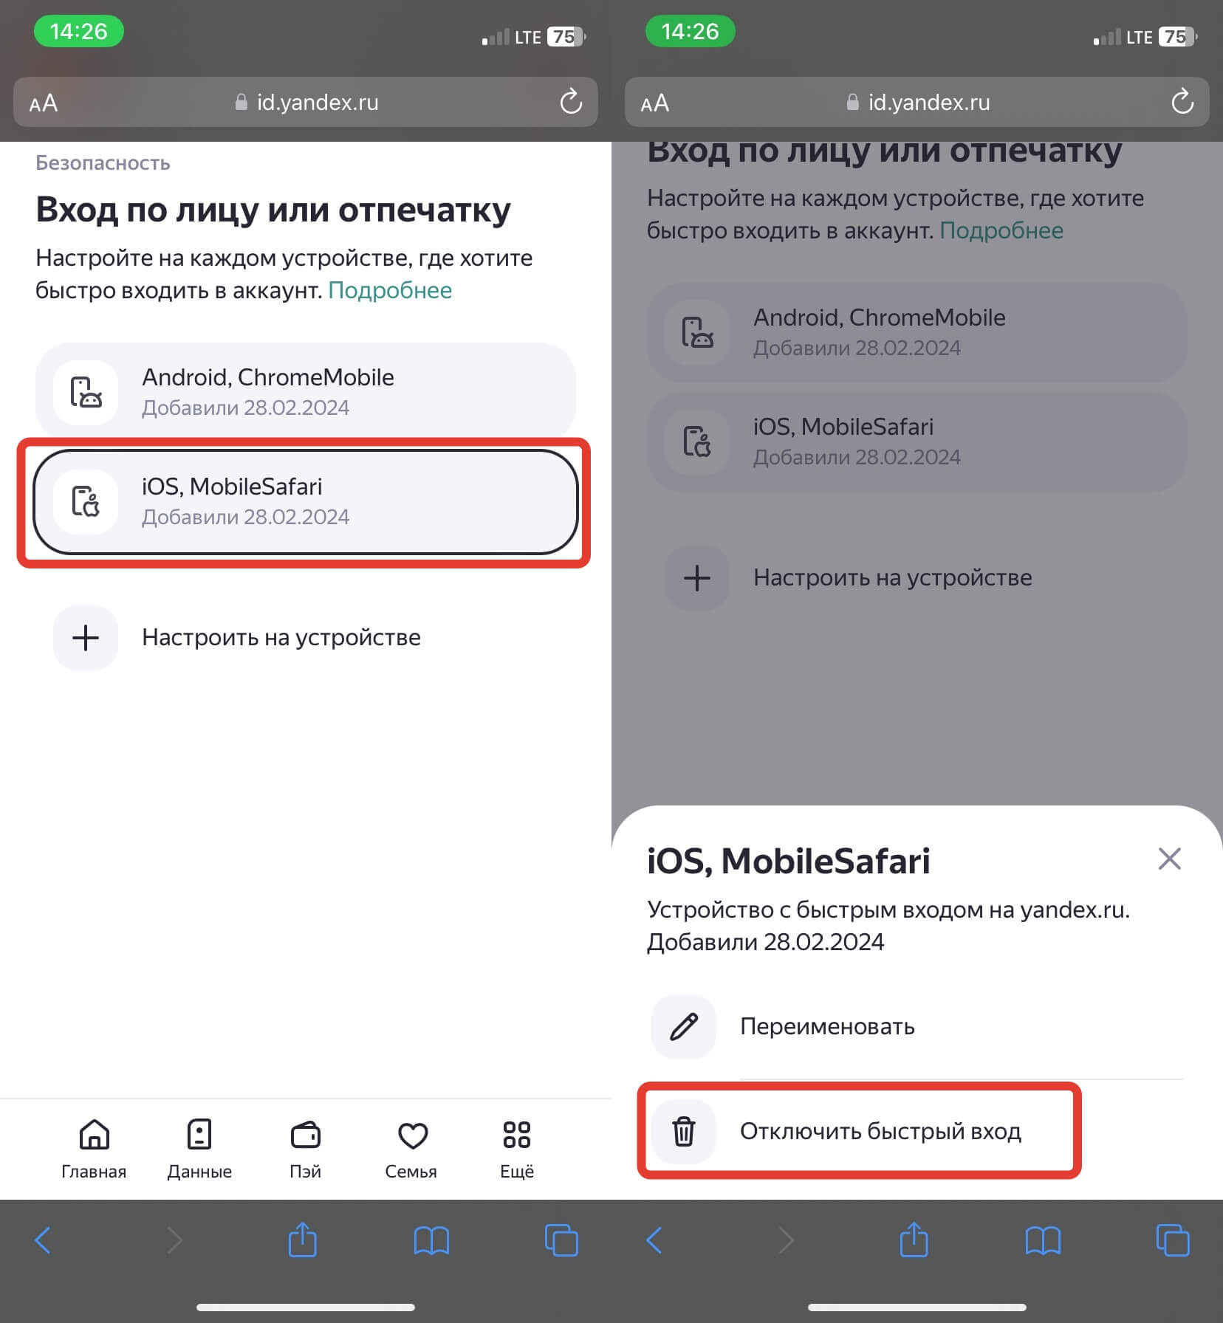Tap plus icon Настроить на устройстве, left screen
The image size is (1223, 1323).
coord(86,638)
